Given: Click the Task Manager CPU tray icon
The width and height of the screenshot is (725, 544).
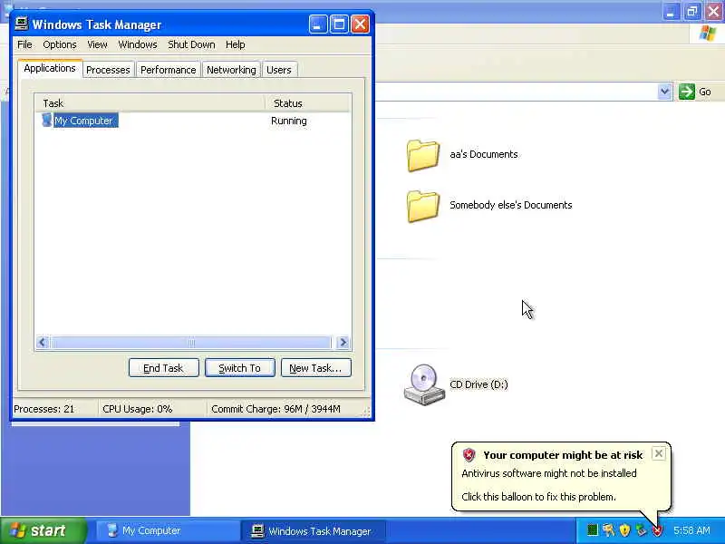Looking at the screenshot, I should click(x=593, y=530).
